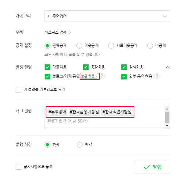186x186 pixels.
Task: Click the green 발행 publish button
Action: 152,167
